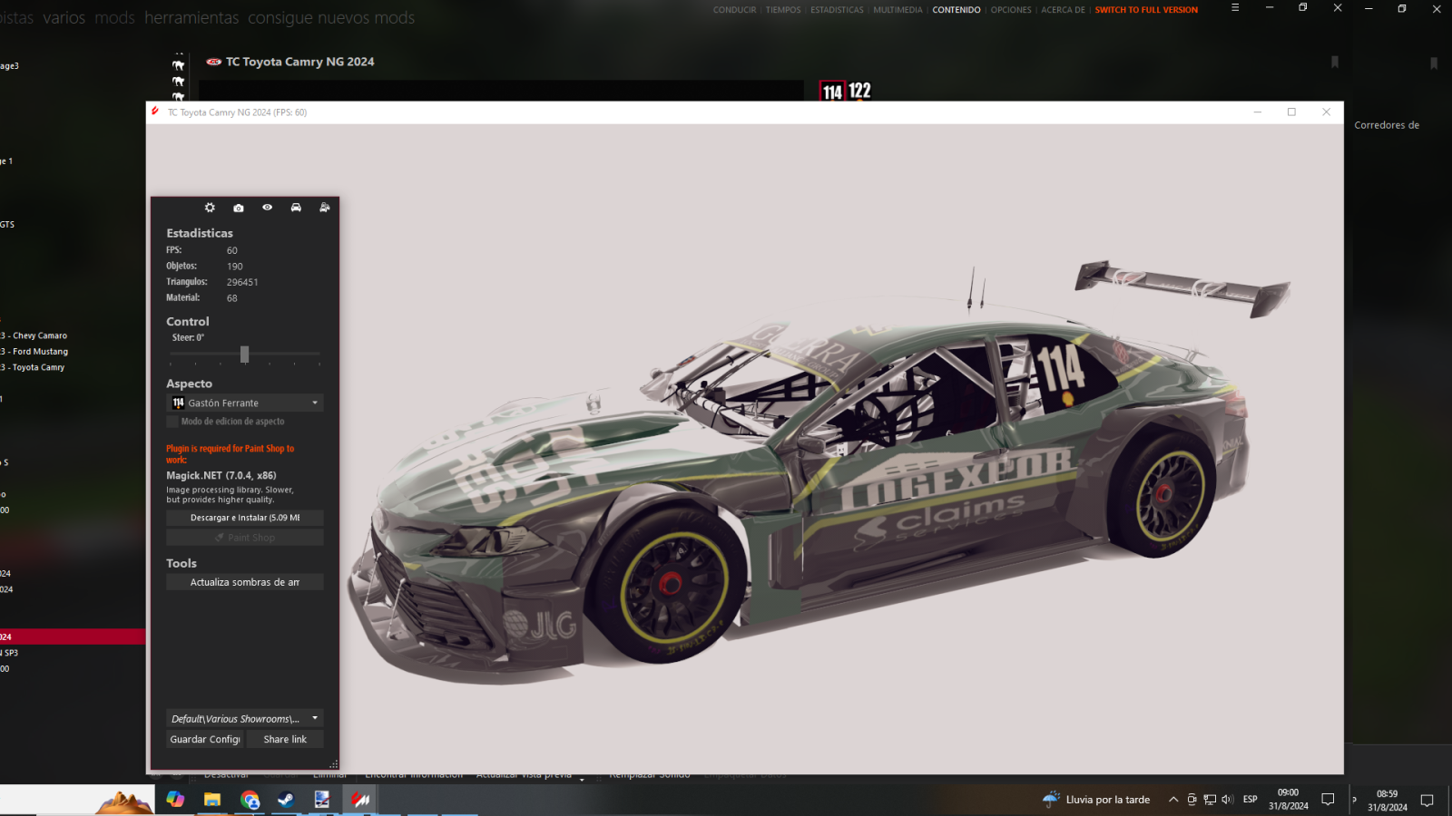Click the car with driver icon in showroom panel
Viewport: 1452px width, 816px height.
point(325,208)
